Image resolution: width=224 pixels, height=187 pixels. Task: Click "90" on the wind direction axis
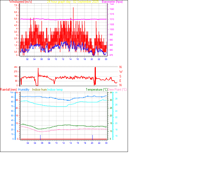point(16,81)
